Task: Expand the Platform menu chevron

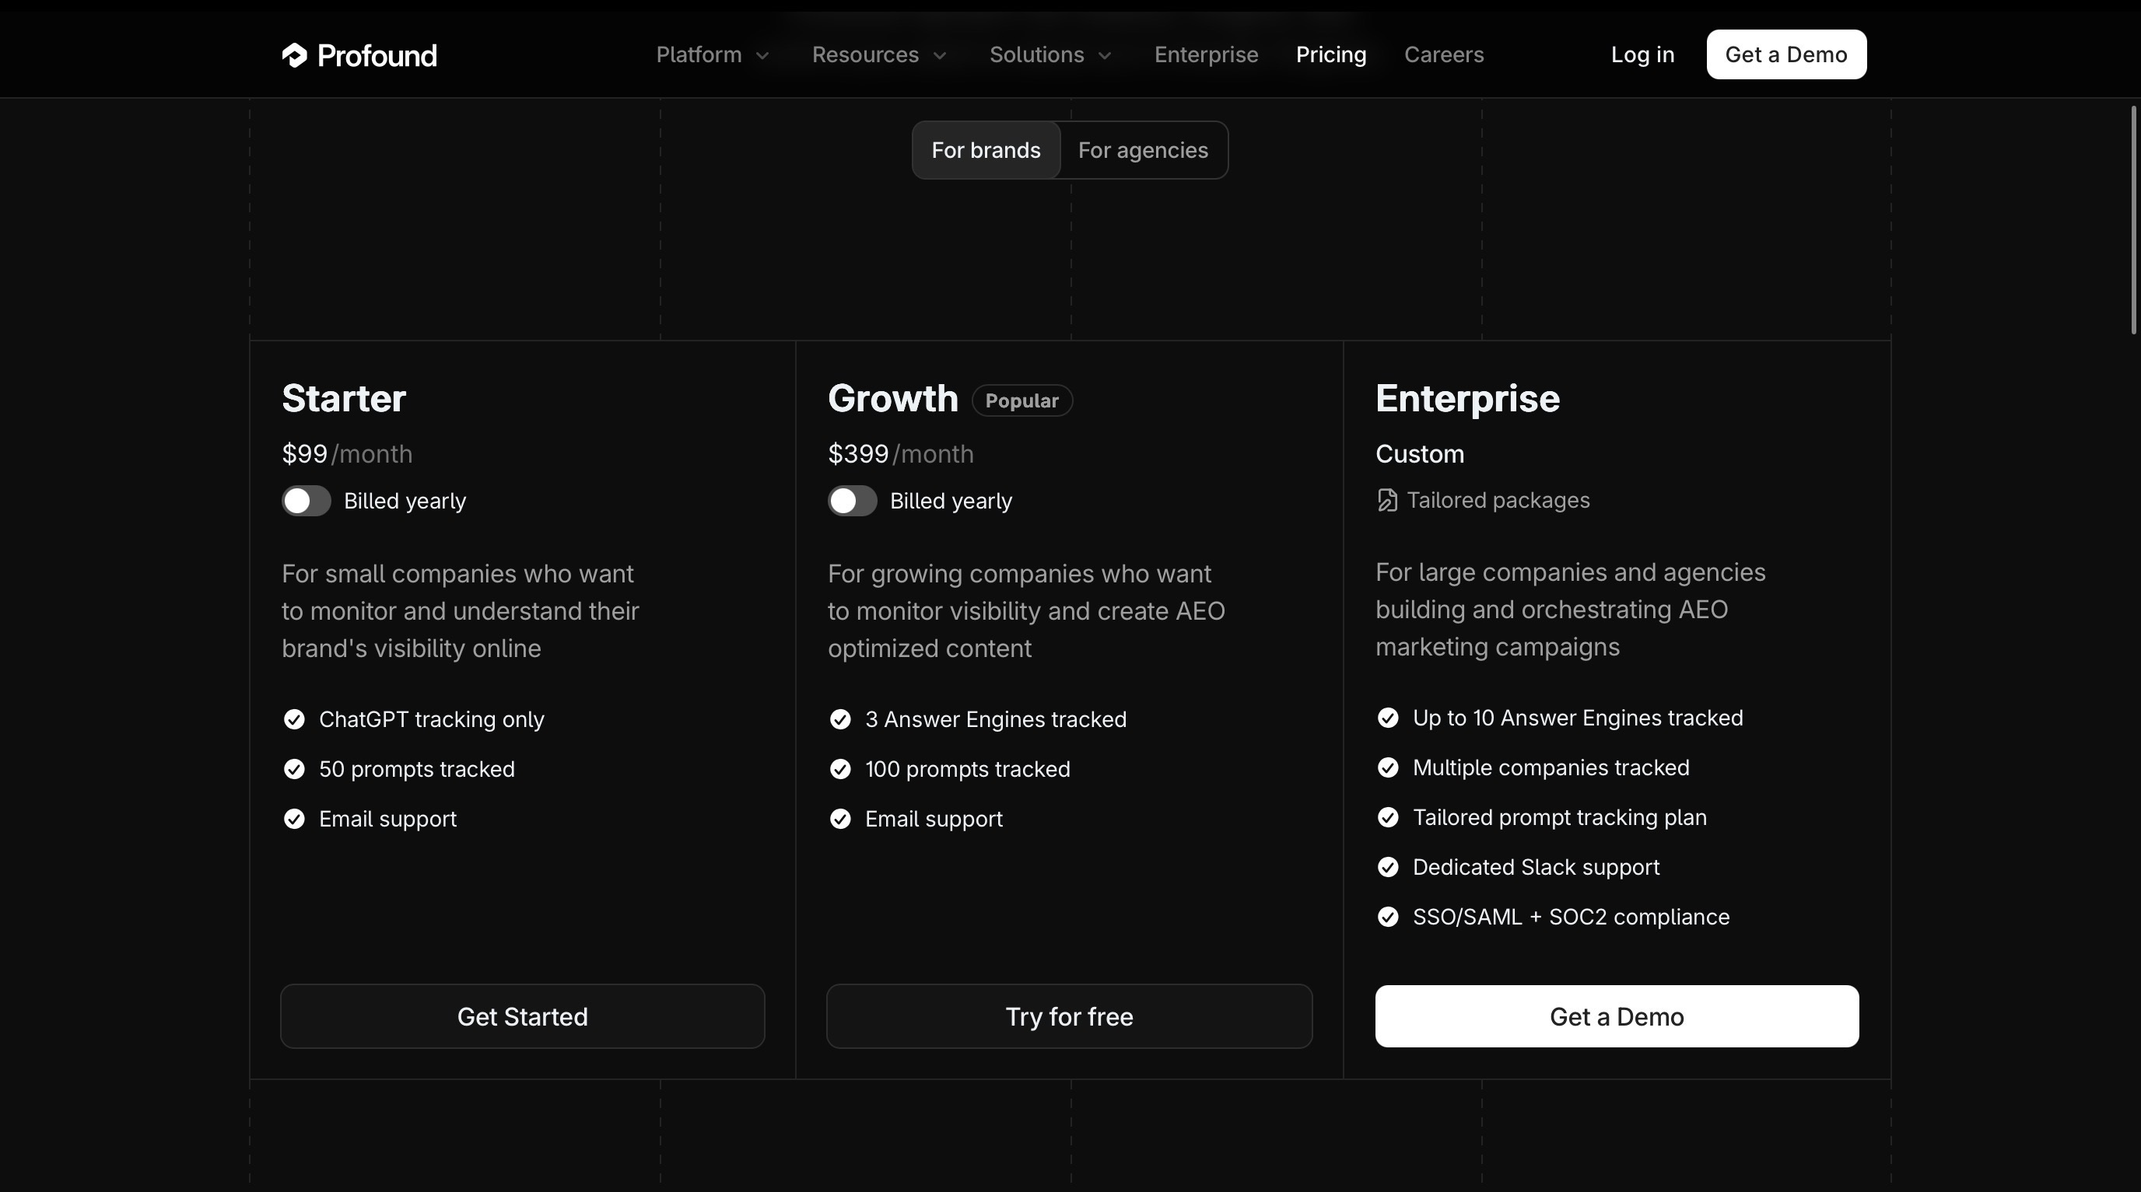Action: point(762,56)
